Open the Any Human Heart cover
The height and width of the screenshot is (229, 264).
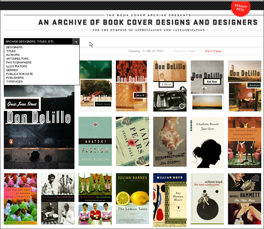170,200
